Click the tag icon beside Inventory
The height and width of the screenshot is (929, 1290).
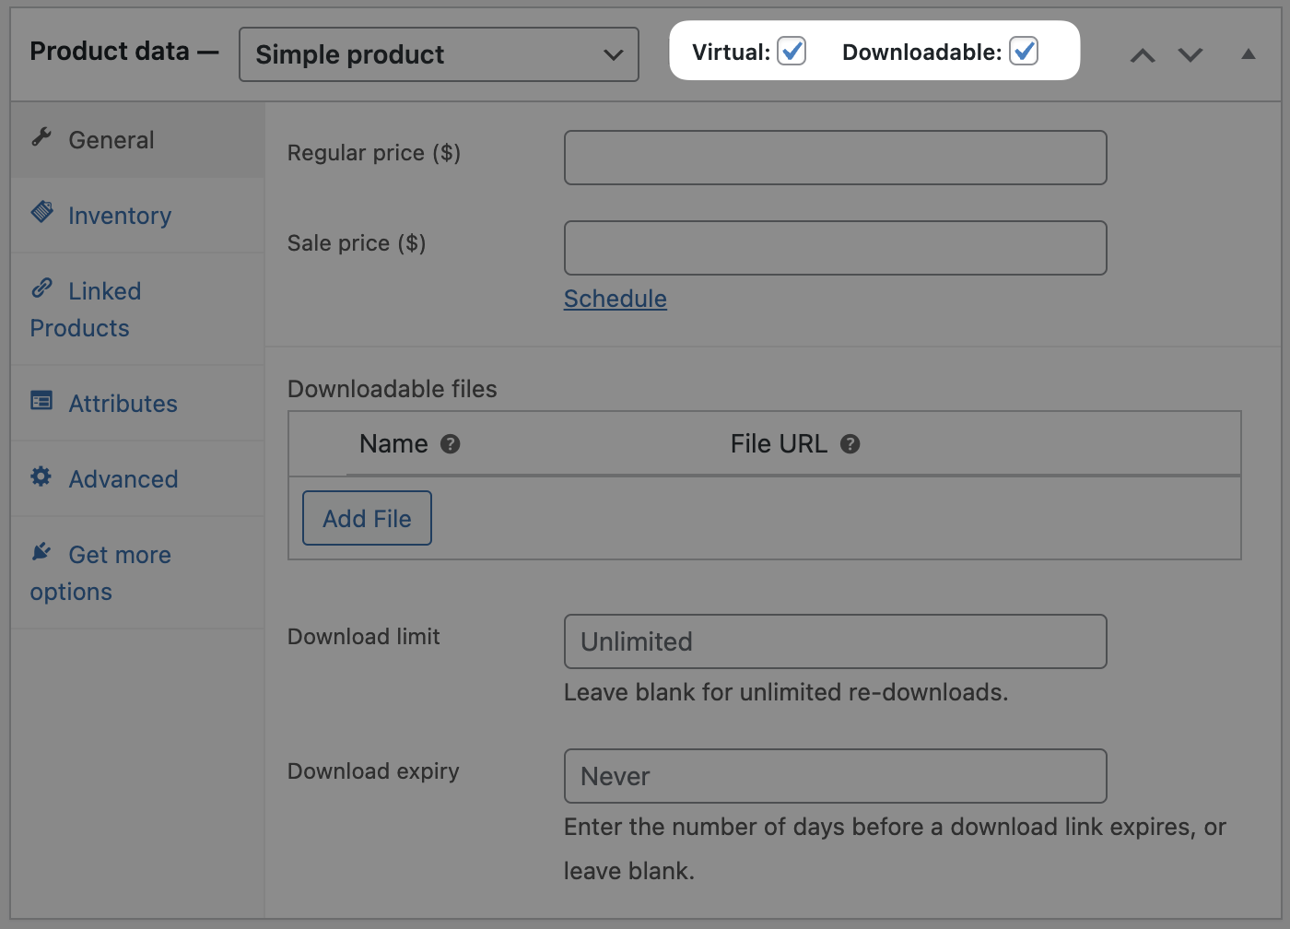click(41, 212)
